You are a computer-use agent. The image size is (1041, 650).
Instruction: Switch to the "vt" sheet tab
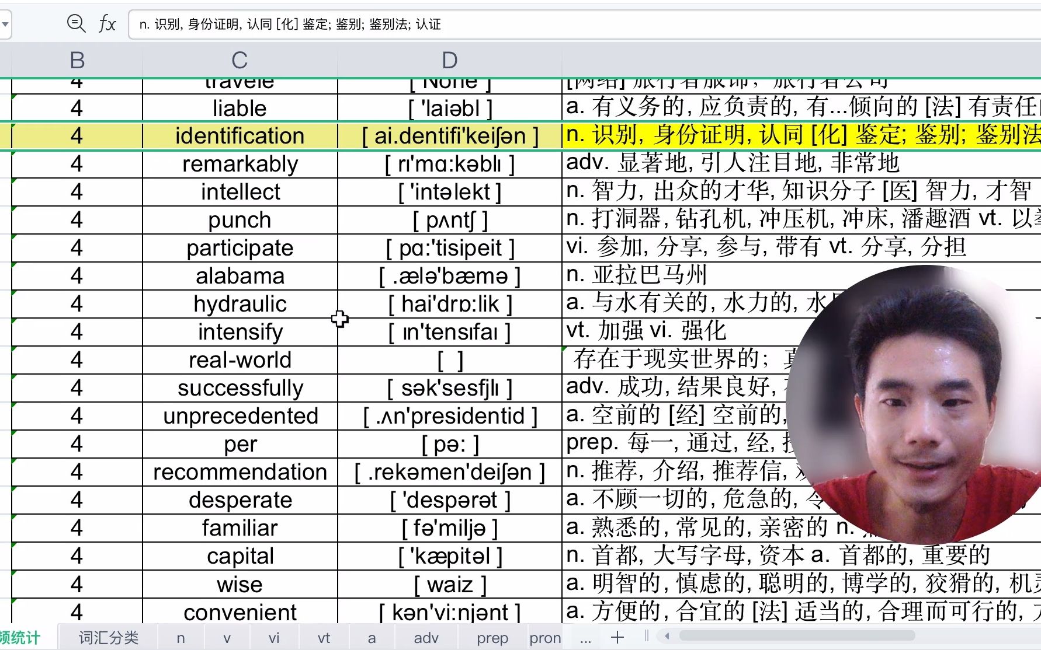click(324, 638)
